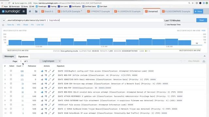Click the Start search button
This screenshot has height=117, width=209.
[x=201, y=20]
